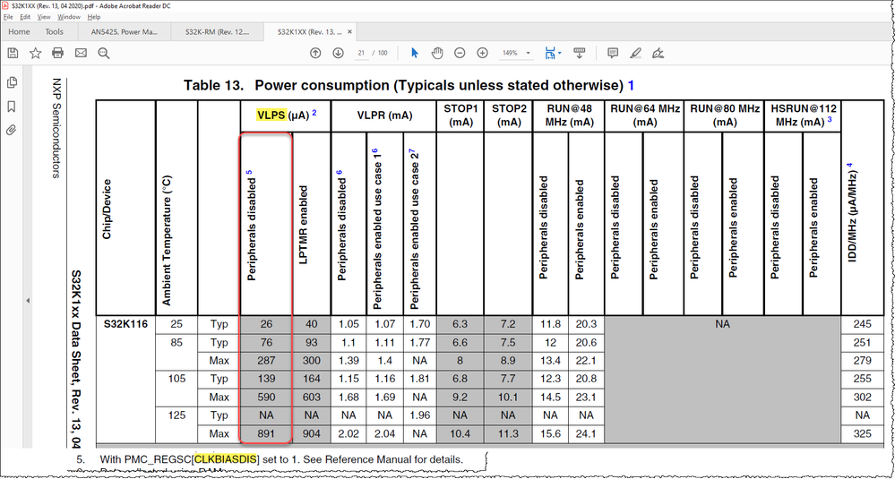895x479 pixels.
Task: Open the File menu
Action: (x=8, y=17)
